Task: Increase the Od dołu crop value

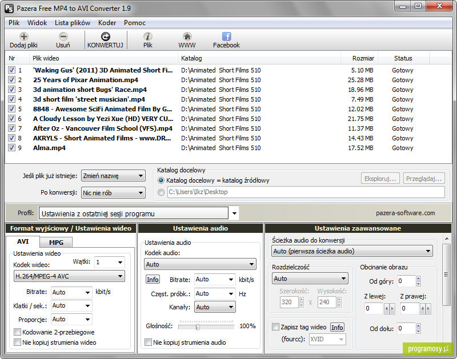Action: coord(419,325)
